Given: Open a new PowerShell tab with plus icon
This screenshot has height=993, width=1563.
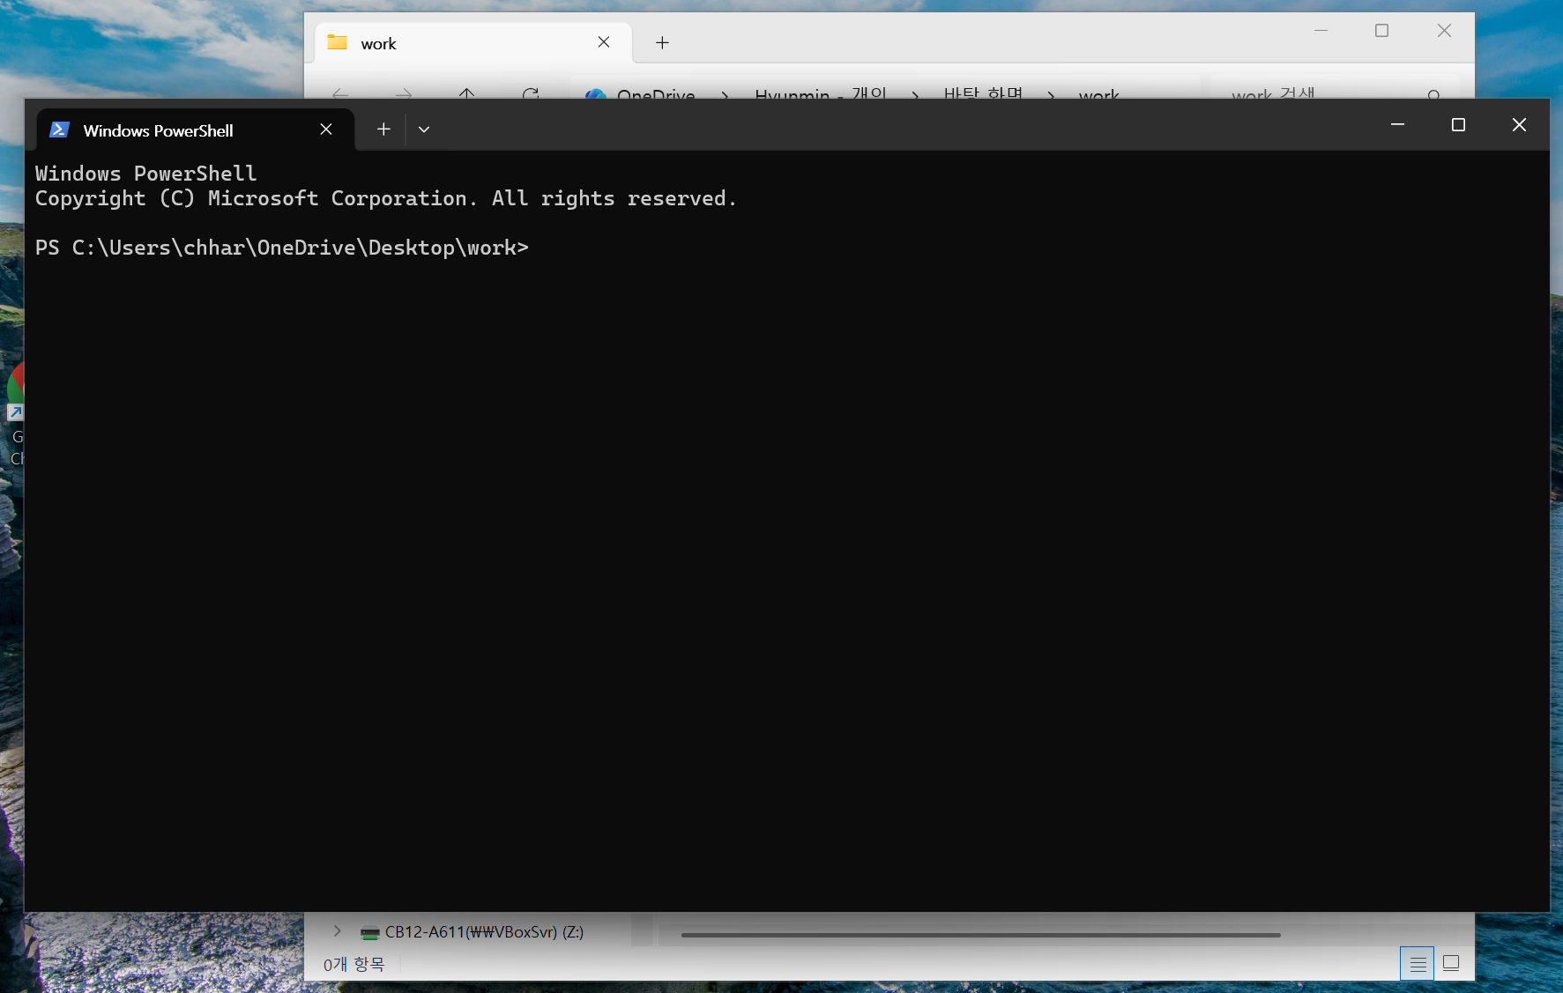Looking at the screenshot, I should point(383,130).
